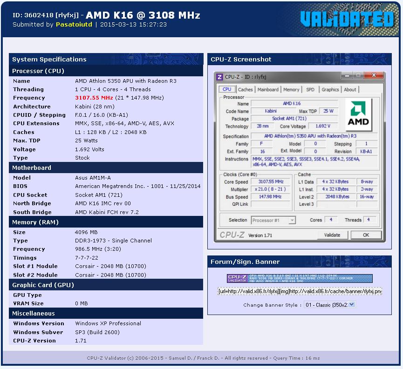The height and width of the screenshot is (369, 403).
Task: Open the Change Banner Style dropdown
Action: [x=330, y=304]
